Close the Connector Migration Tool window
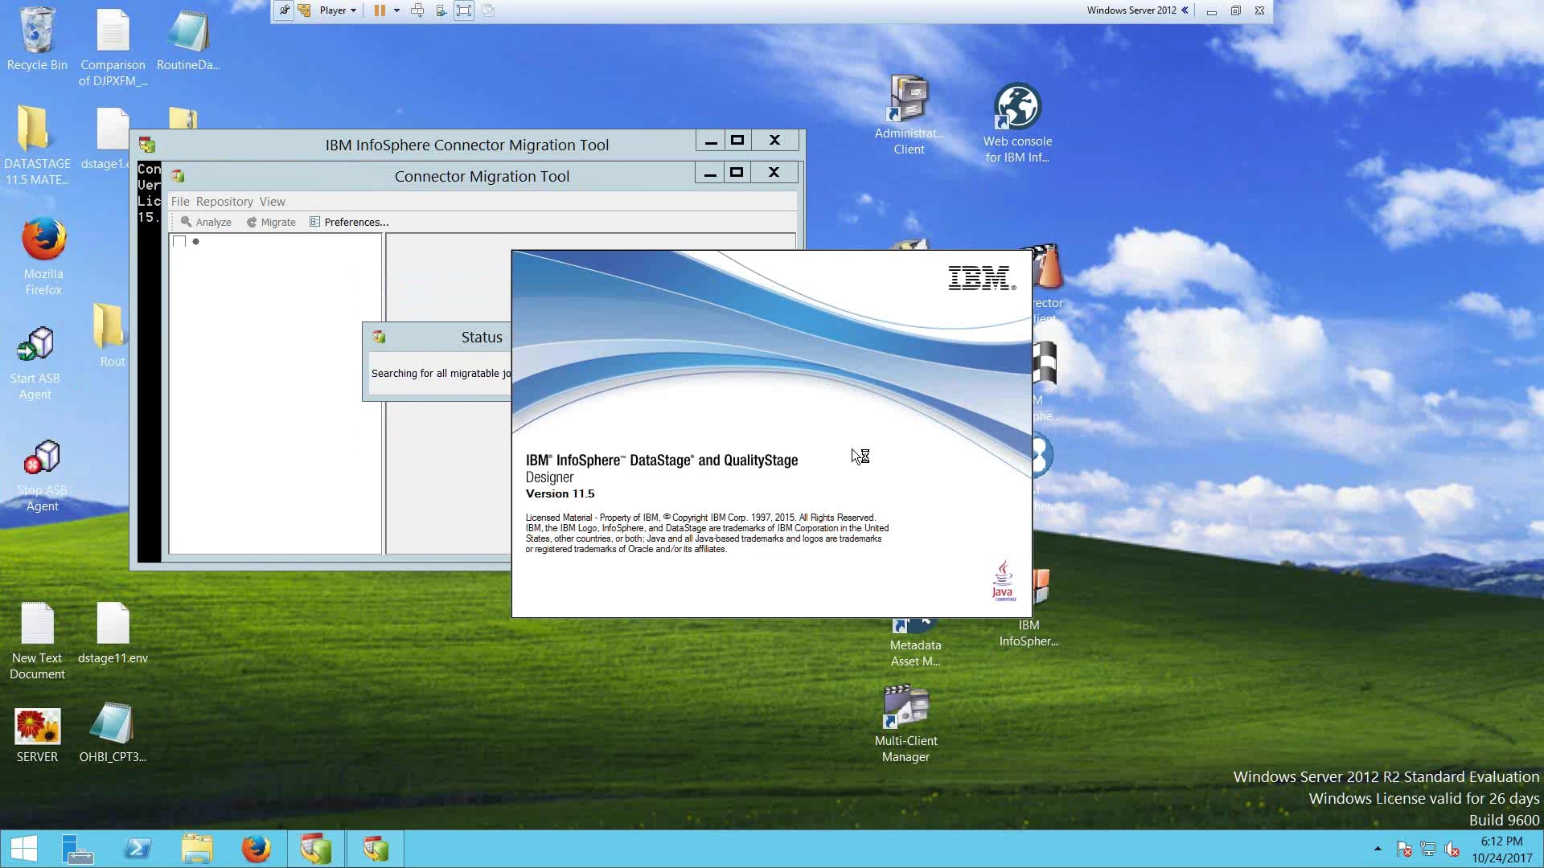 [774, 173]
